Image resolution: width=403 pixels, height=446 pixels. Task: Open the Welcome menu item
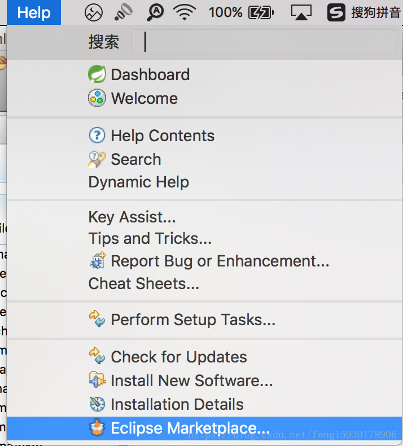pyautogui.click(x=204, y=98)
